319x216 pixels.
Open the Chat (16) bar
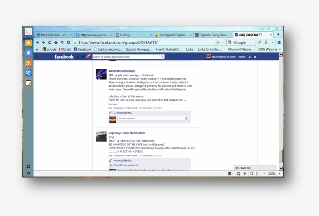point(255,168)
